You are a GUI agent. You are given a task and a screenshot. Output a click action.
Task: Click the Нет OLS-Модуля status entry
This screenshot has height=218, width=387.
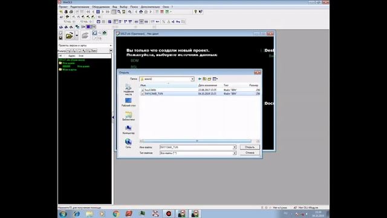[306, 208]
